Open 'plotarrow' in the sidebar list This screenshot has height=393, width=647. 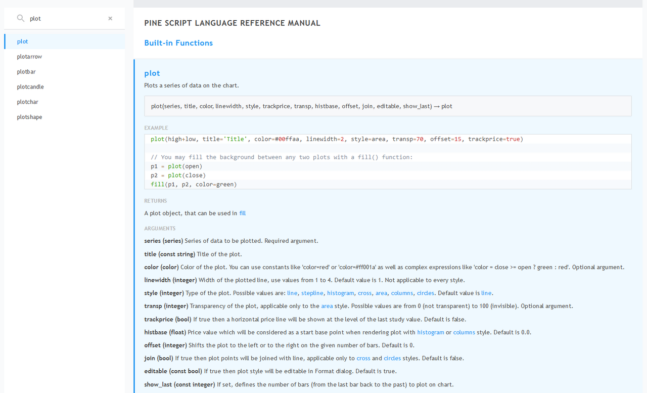[x=65, y=57]
